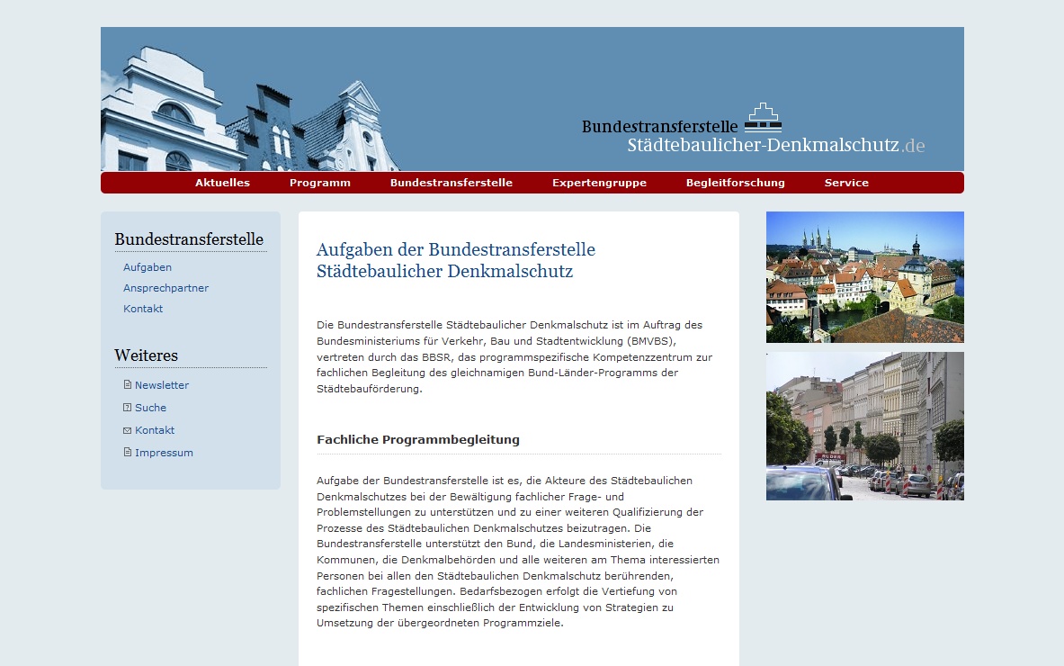Open the Programm menu item
Image resolution: width=1064 pixels, height=666 pixels.
click(319, 183)
